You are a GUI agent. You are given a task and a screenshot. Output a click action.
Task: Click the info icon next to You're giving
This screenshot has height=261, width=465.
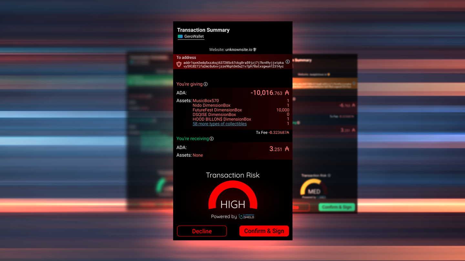coord(206,84)
